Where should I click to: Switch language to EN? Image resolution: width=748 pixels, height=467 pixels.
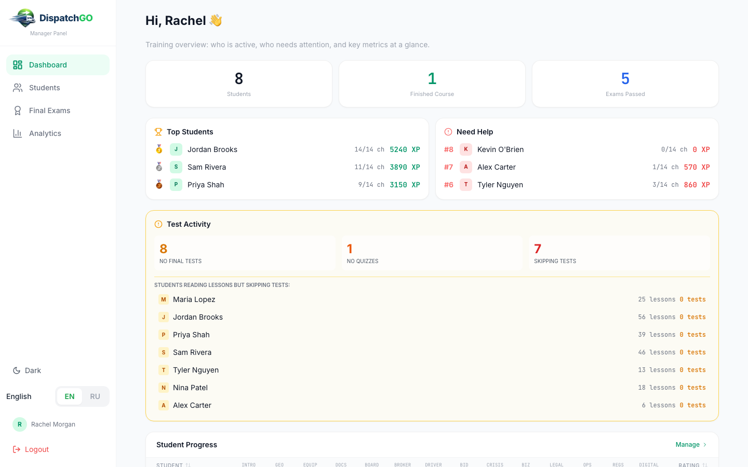tap(70, 396)
